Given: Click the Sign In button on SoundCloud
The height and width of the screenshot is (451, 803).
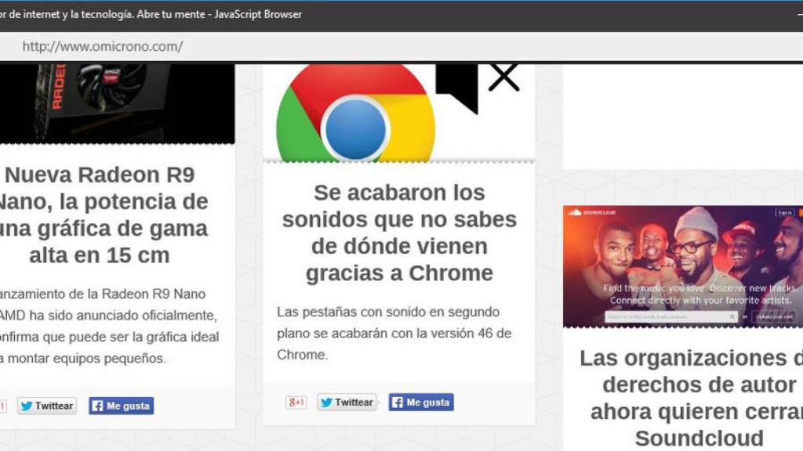Looking at the screenshot, I should coord(786,212).
